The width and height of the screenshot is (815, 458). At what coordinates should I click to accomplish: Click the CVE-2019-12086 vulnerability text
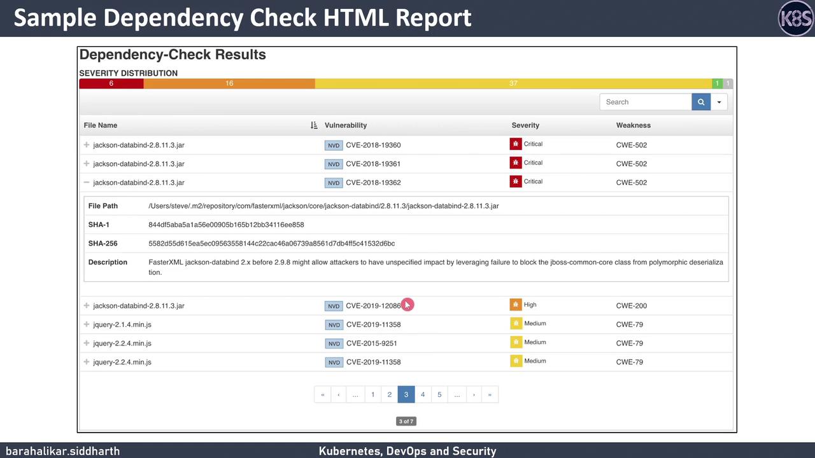(x=373, y=305)
